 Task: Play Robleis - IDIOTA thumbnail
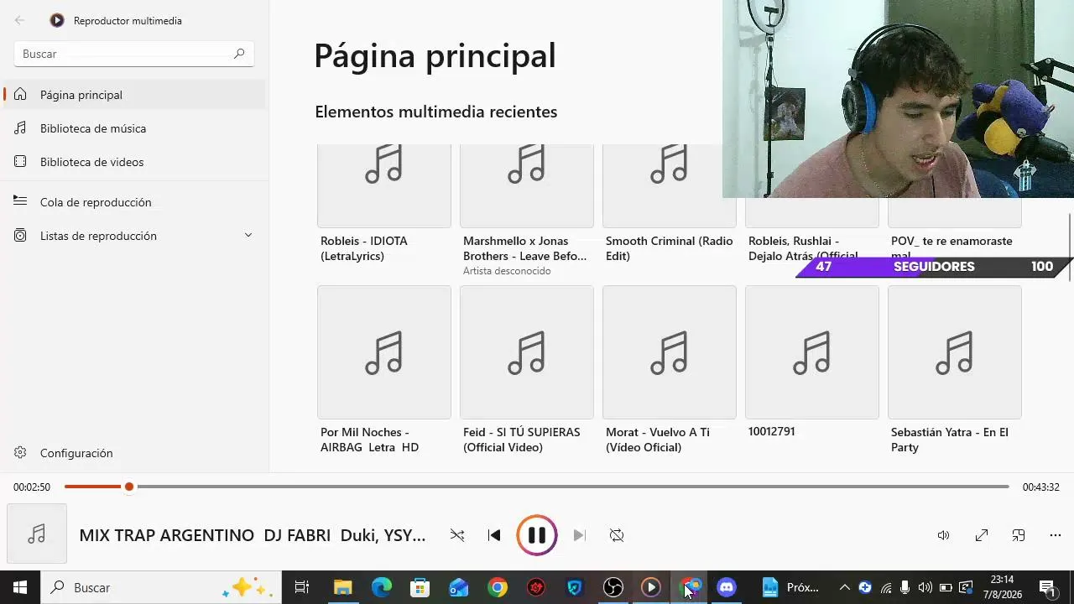(384, 185)
